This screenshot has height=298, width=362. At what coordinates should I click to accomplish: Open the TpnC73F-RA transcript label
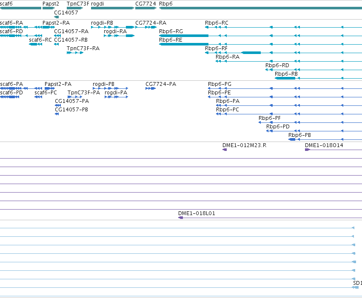tap(83, 48)
